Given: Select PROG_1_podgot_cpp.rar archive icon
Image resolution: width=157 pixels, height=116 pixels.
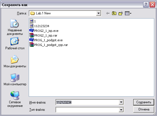Looking at the screenshot, I should pos(32,45).
